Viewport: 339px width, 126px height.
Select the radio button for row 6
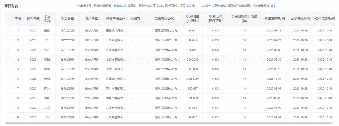[8, 79]
